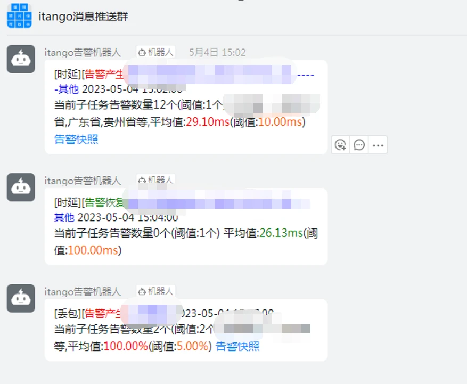
Task: Click the 5月4日 15:02 timestamp
Action: pos(217,52)
